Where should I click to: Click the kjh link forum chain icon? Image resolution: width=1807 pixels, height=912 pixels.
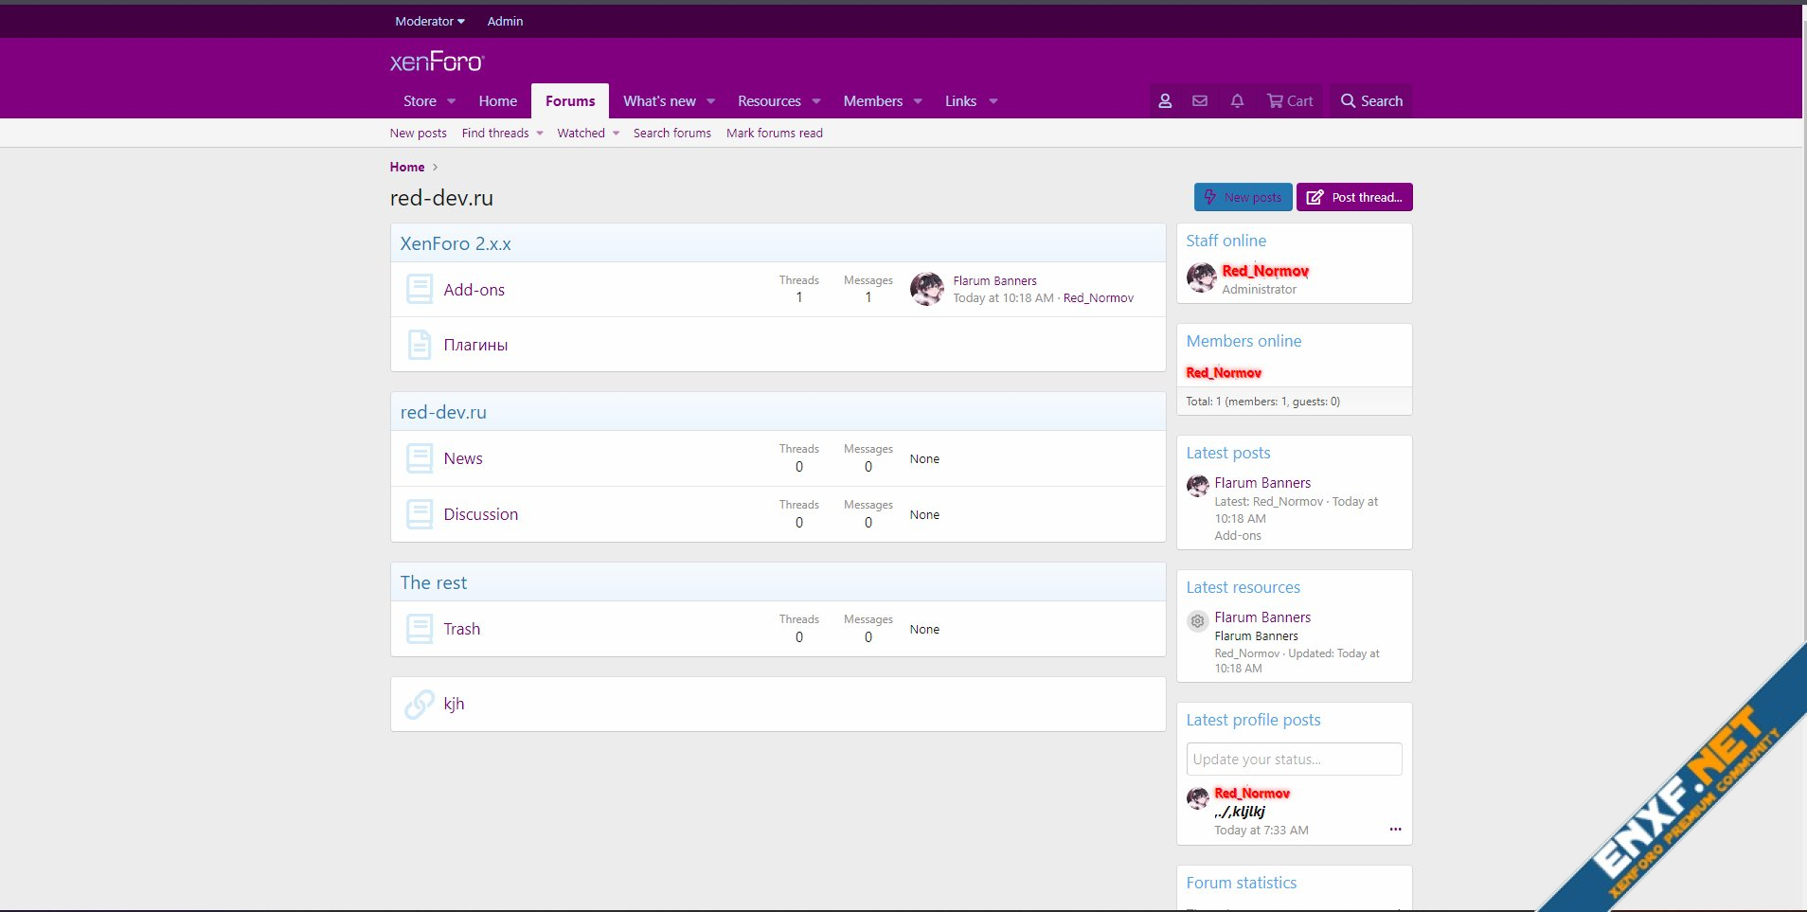[420, 704]
